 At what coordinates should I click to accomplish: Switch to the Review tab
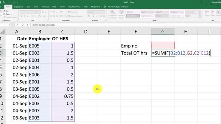(62, 7)
